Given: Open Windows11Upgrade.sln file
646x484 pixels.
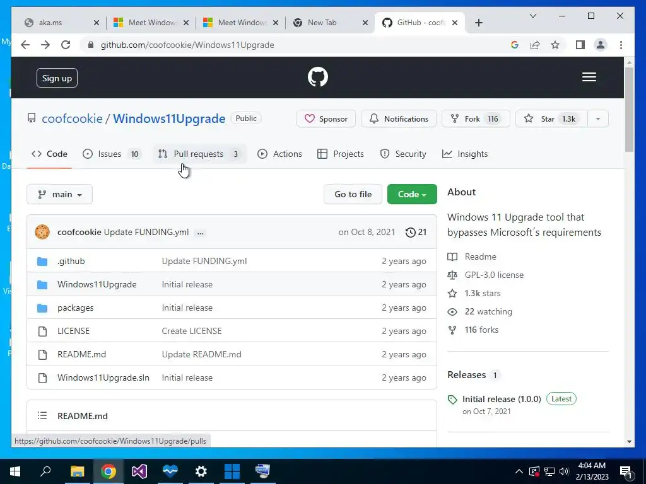Looking at the screenshot, I should [x=103, y=378].
